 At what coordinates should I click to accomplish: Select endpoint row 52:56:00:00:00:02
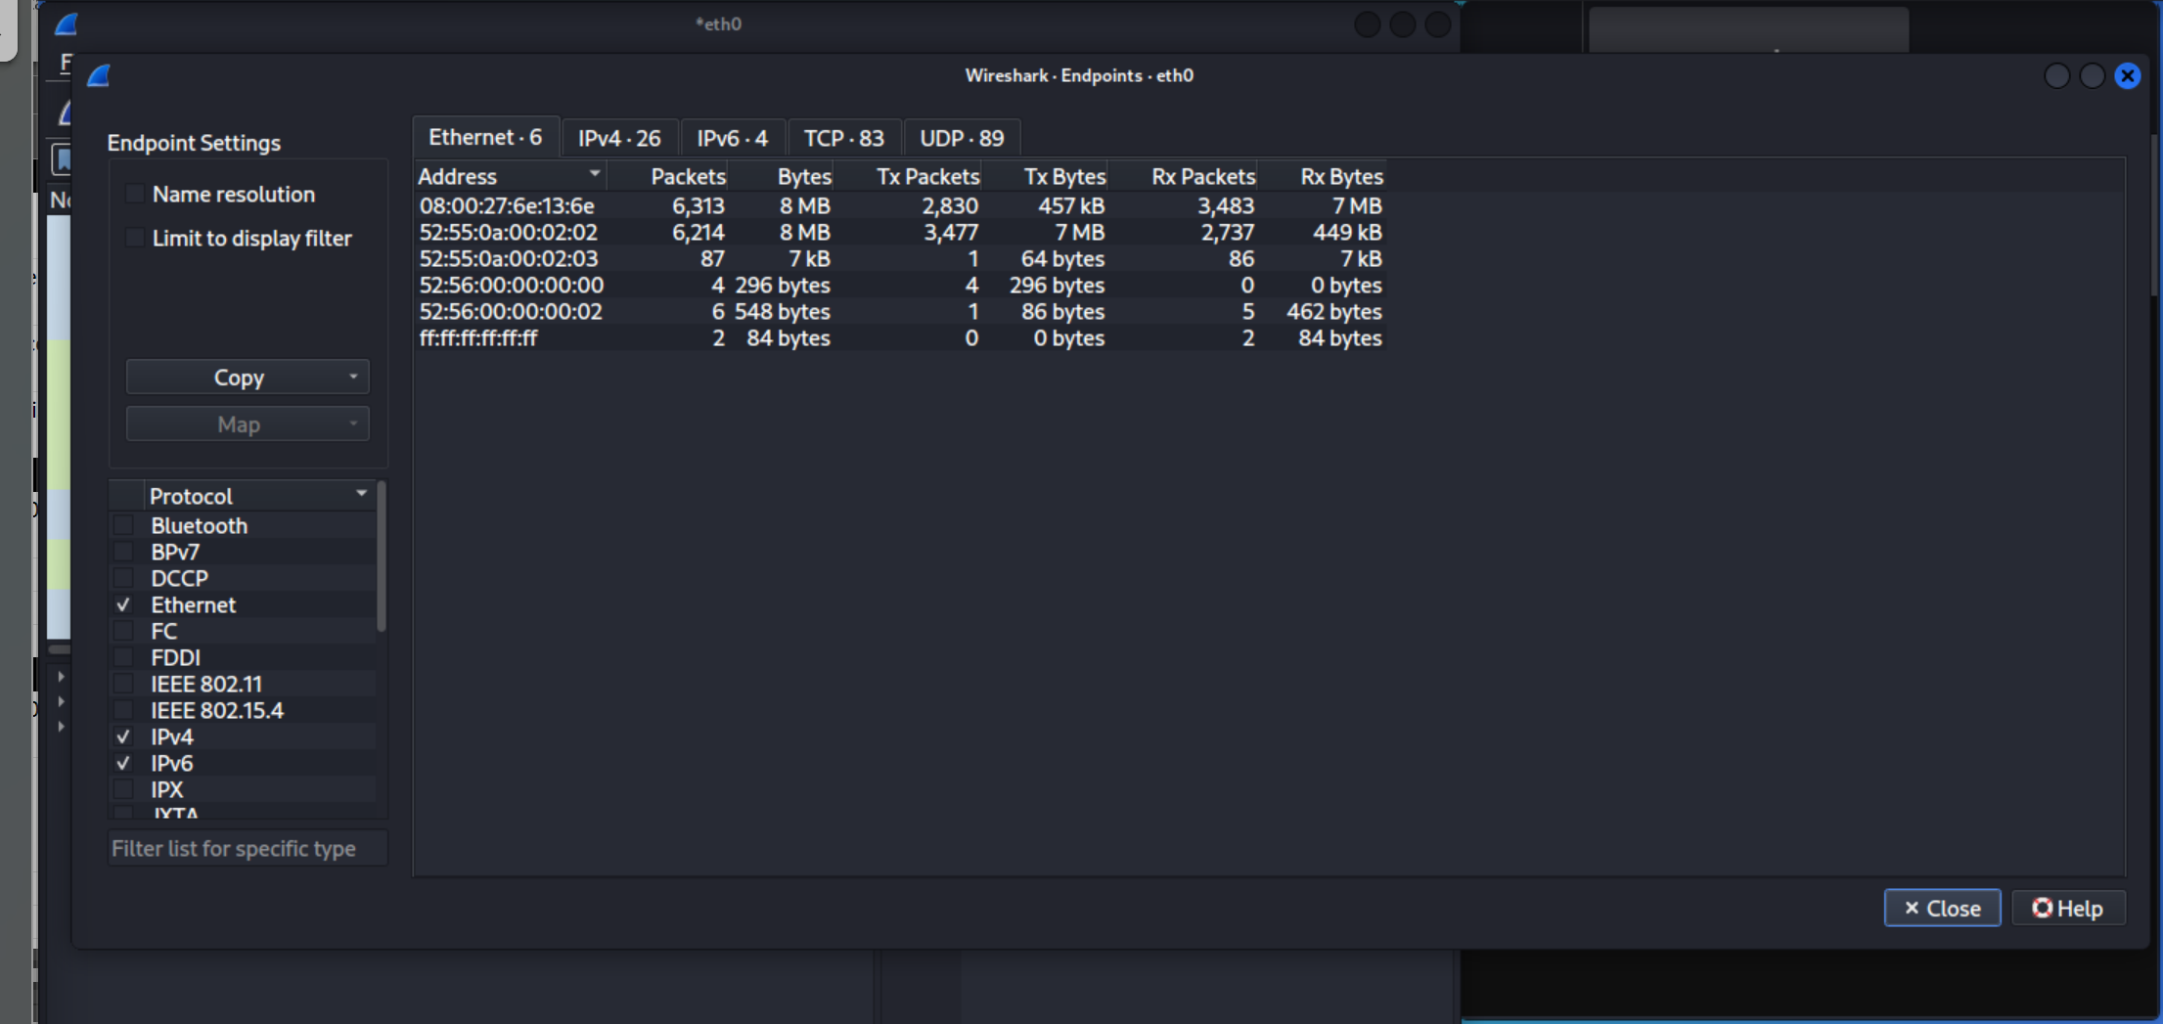point(900,311)
